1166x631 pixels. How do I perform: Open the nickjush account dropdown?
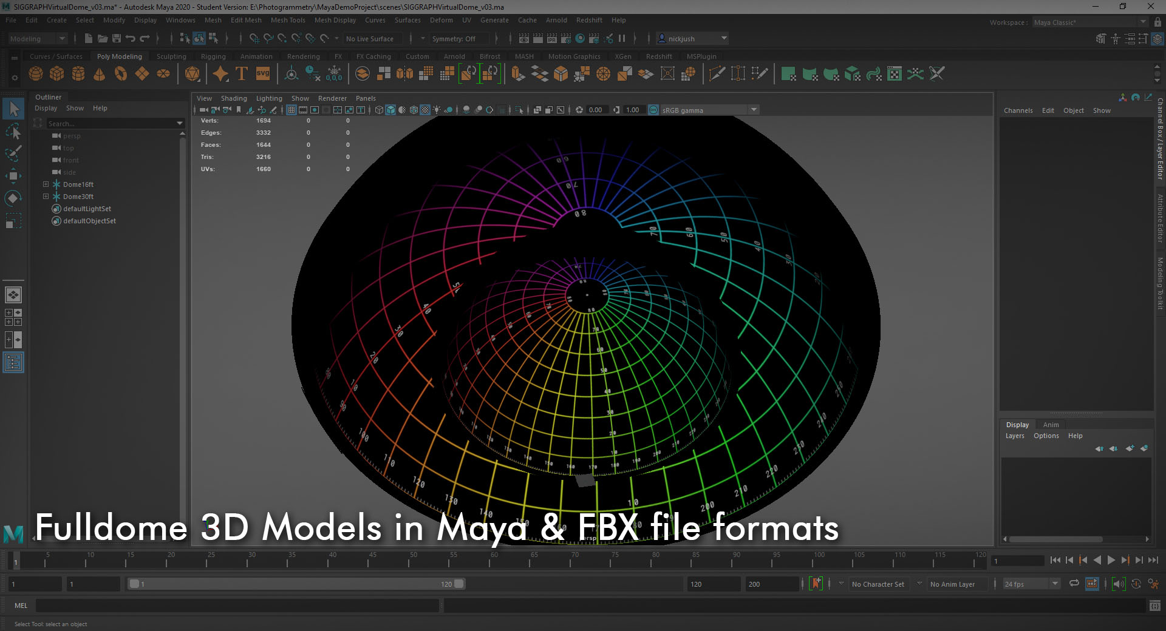point(692,38)
